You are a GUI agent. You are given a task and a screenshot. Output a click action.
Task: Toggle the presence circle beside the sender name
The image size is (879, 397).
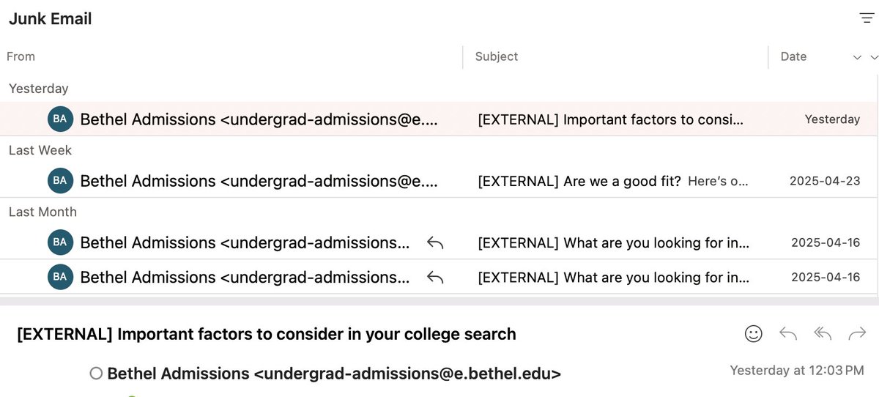[x=96, y=374]
